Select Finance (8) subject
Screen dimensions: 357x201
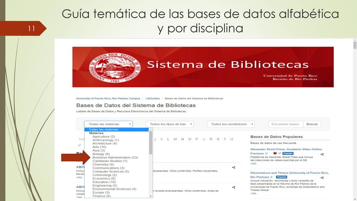pos(101,196)
